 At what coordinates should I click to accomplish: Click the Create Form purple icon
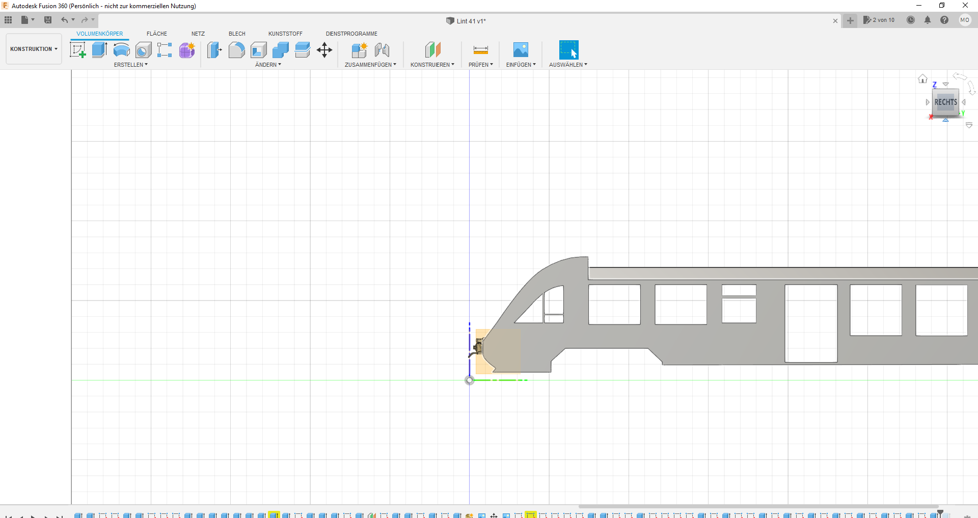[x=187, y=50]
